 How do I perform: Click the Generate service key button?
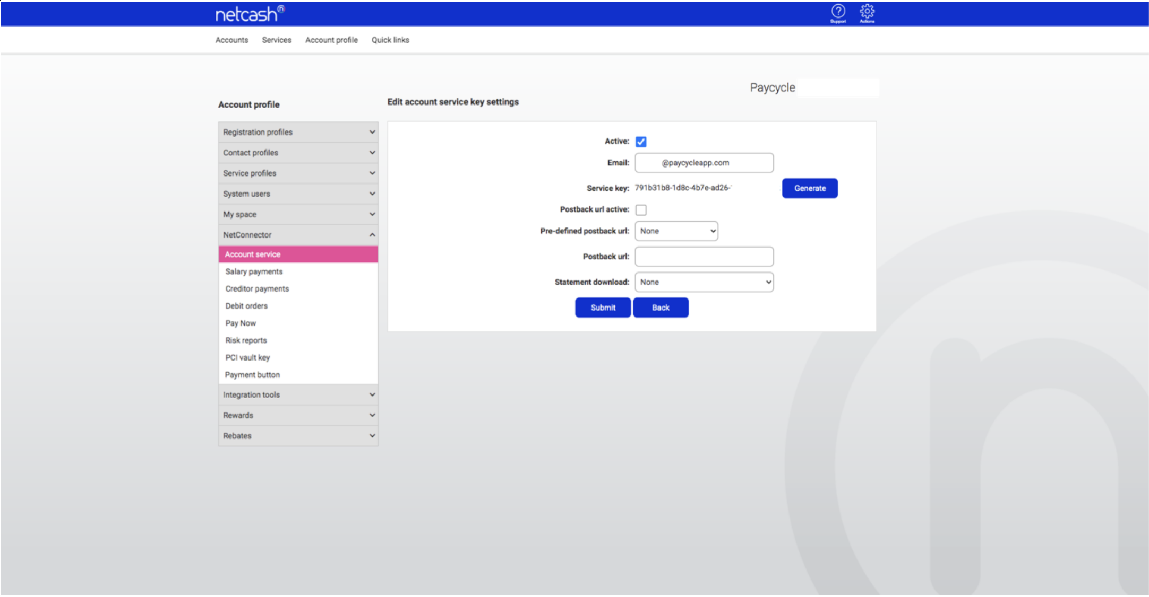coord(810,188)
